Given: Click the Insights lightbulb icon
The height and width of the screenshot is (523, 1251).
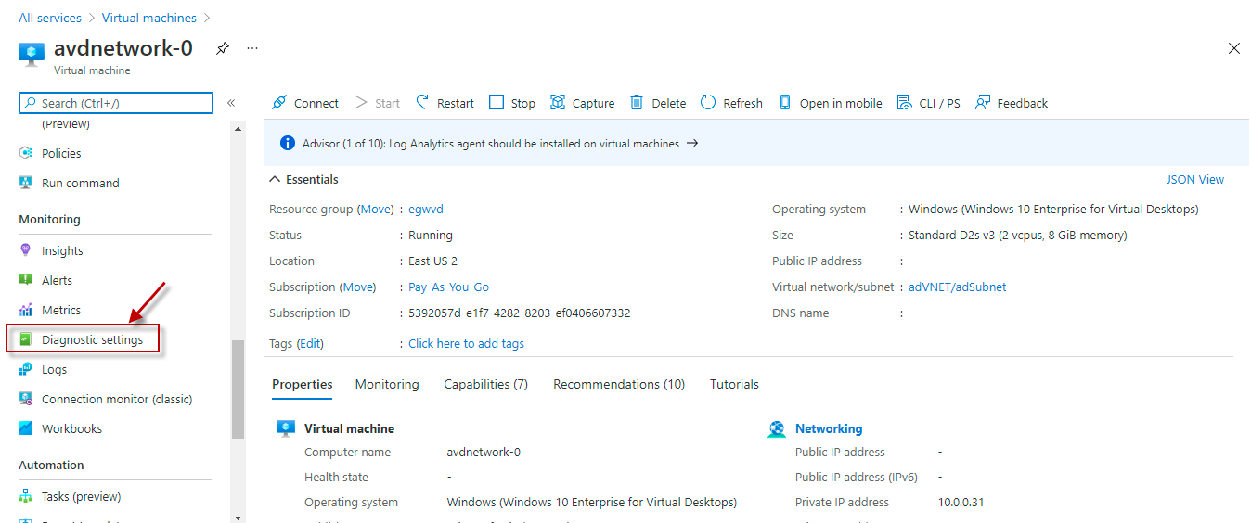Looking at the screenshot, I should click(x=26, y=250).
